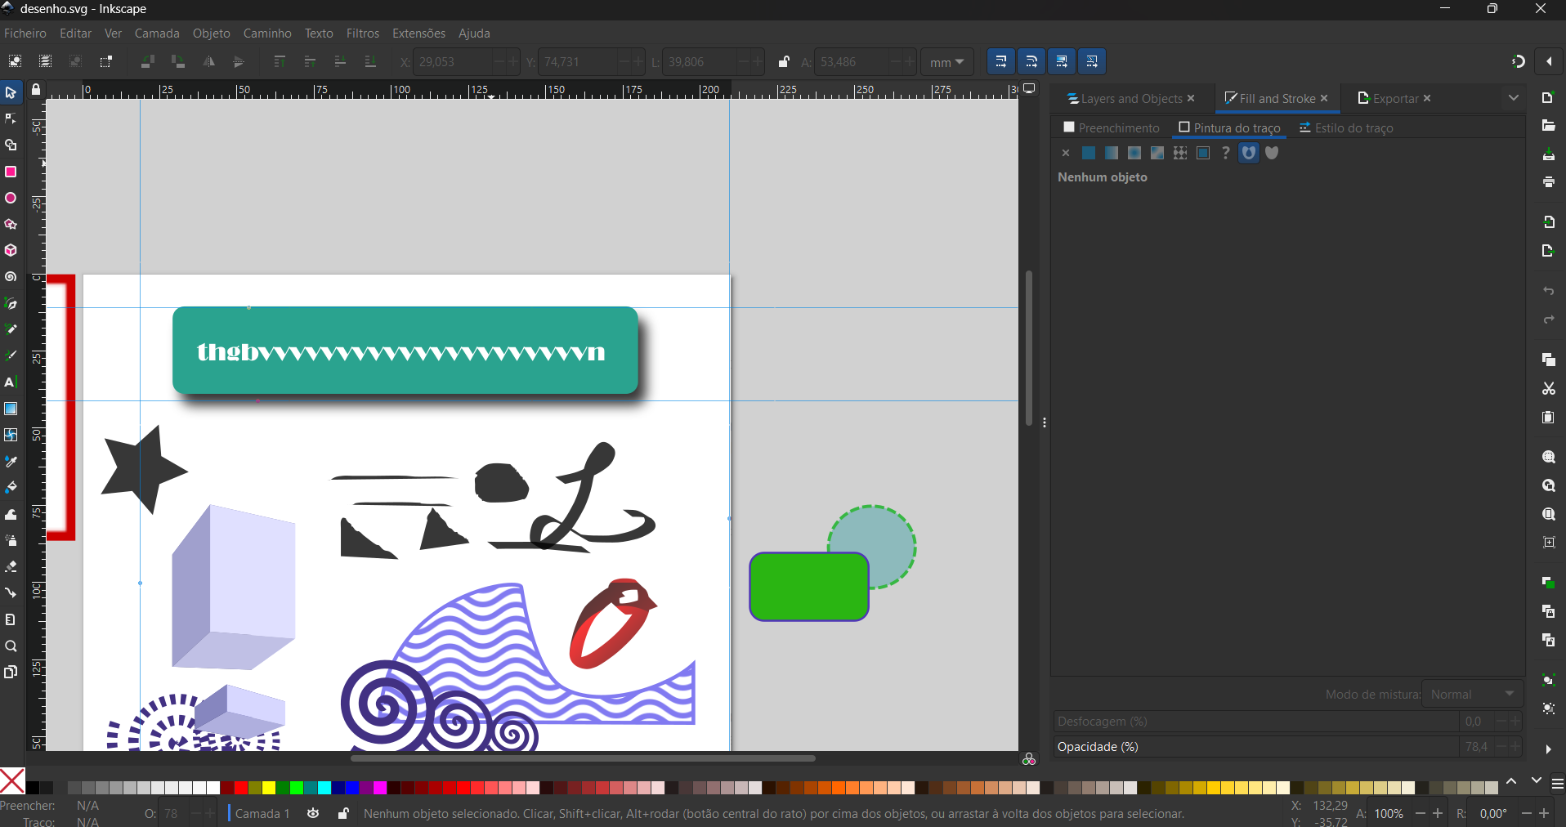Image resolution: width=1566 pixels, height=827 pixels.
Task: Toggle Camada 1 layer visibility eye
Action: tap(313, 813)
